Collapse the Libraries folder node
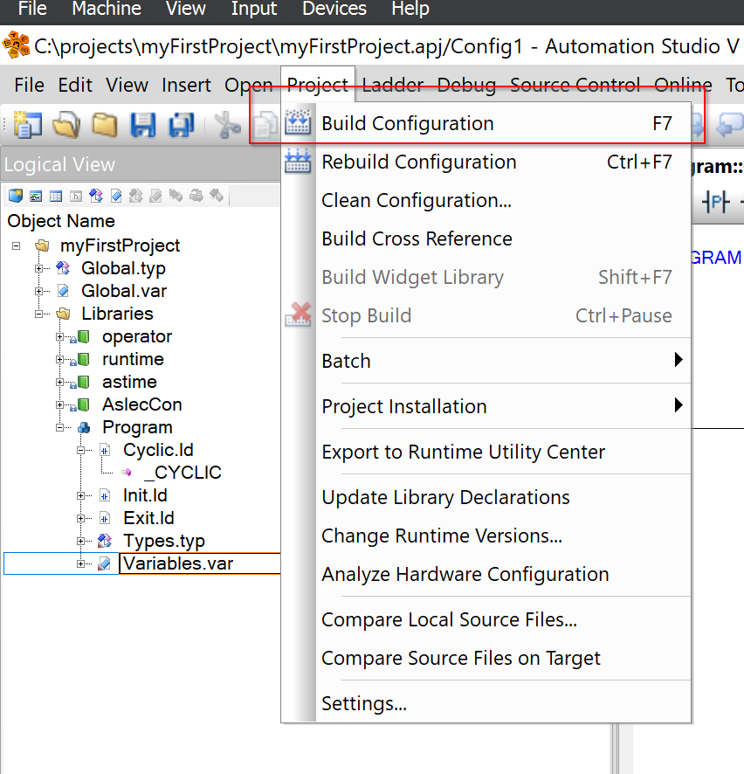Image resolution: width=744 pixels, height=774 pixels. [x=38, y=314]
